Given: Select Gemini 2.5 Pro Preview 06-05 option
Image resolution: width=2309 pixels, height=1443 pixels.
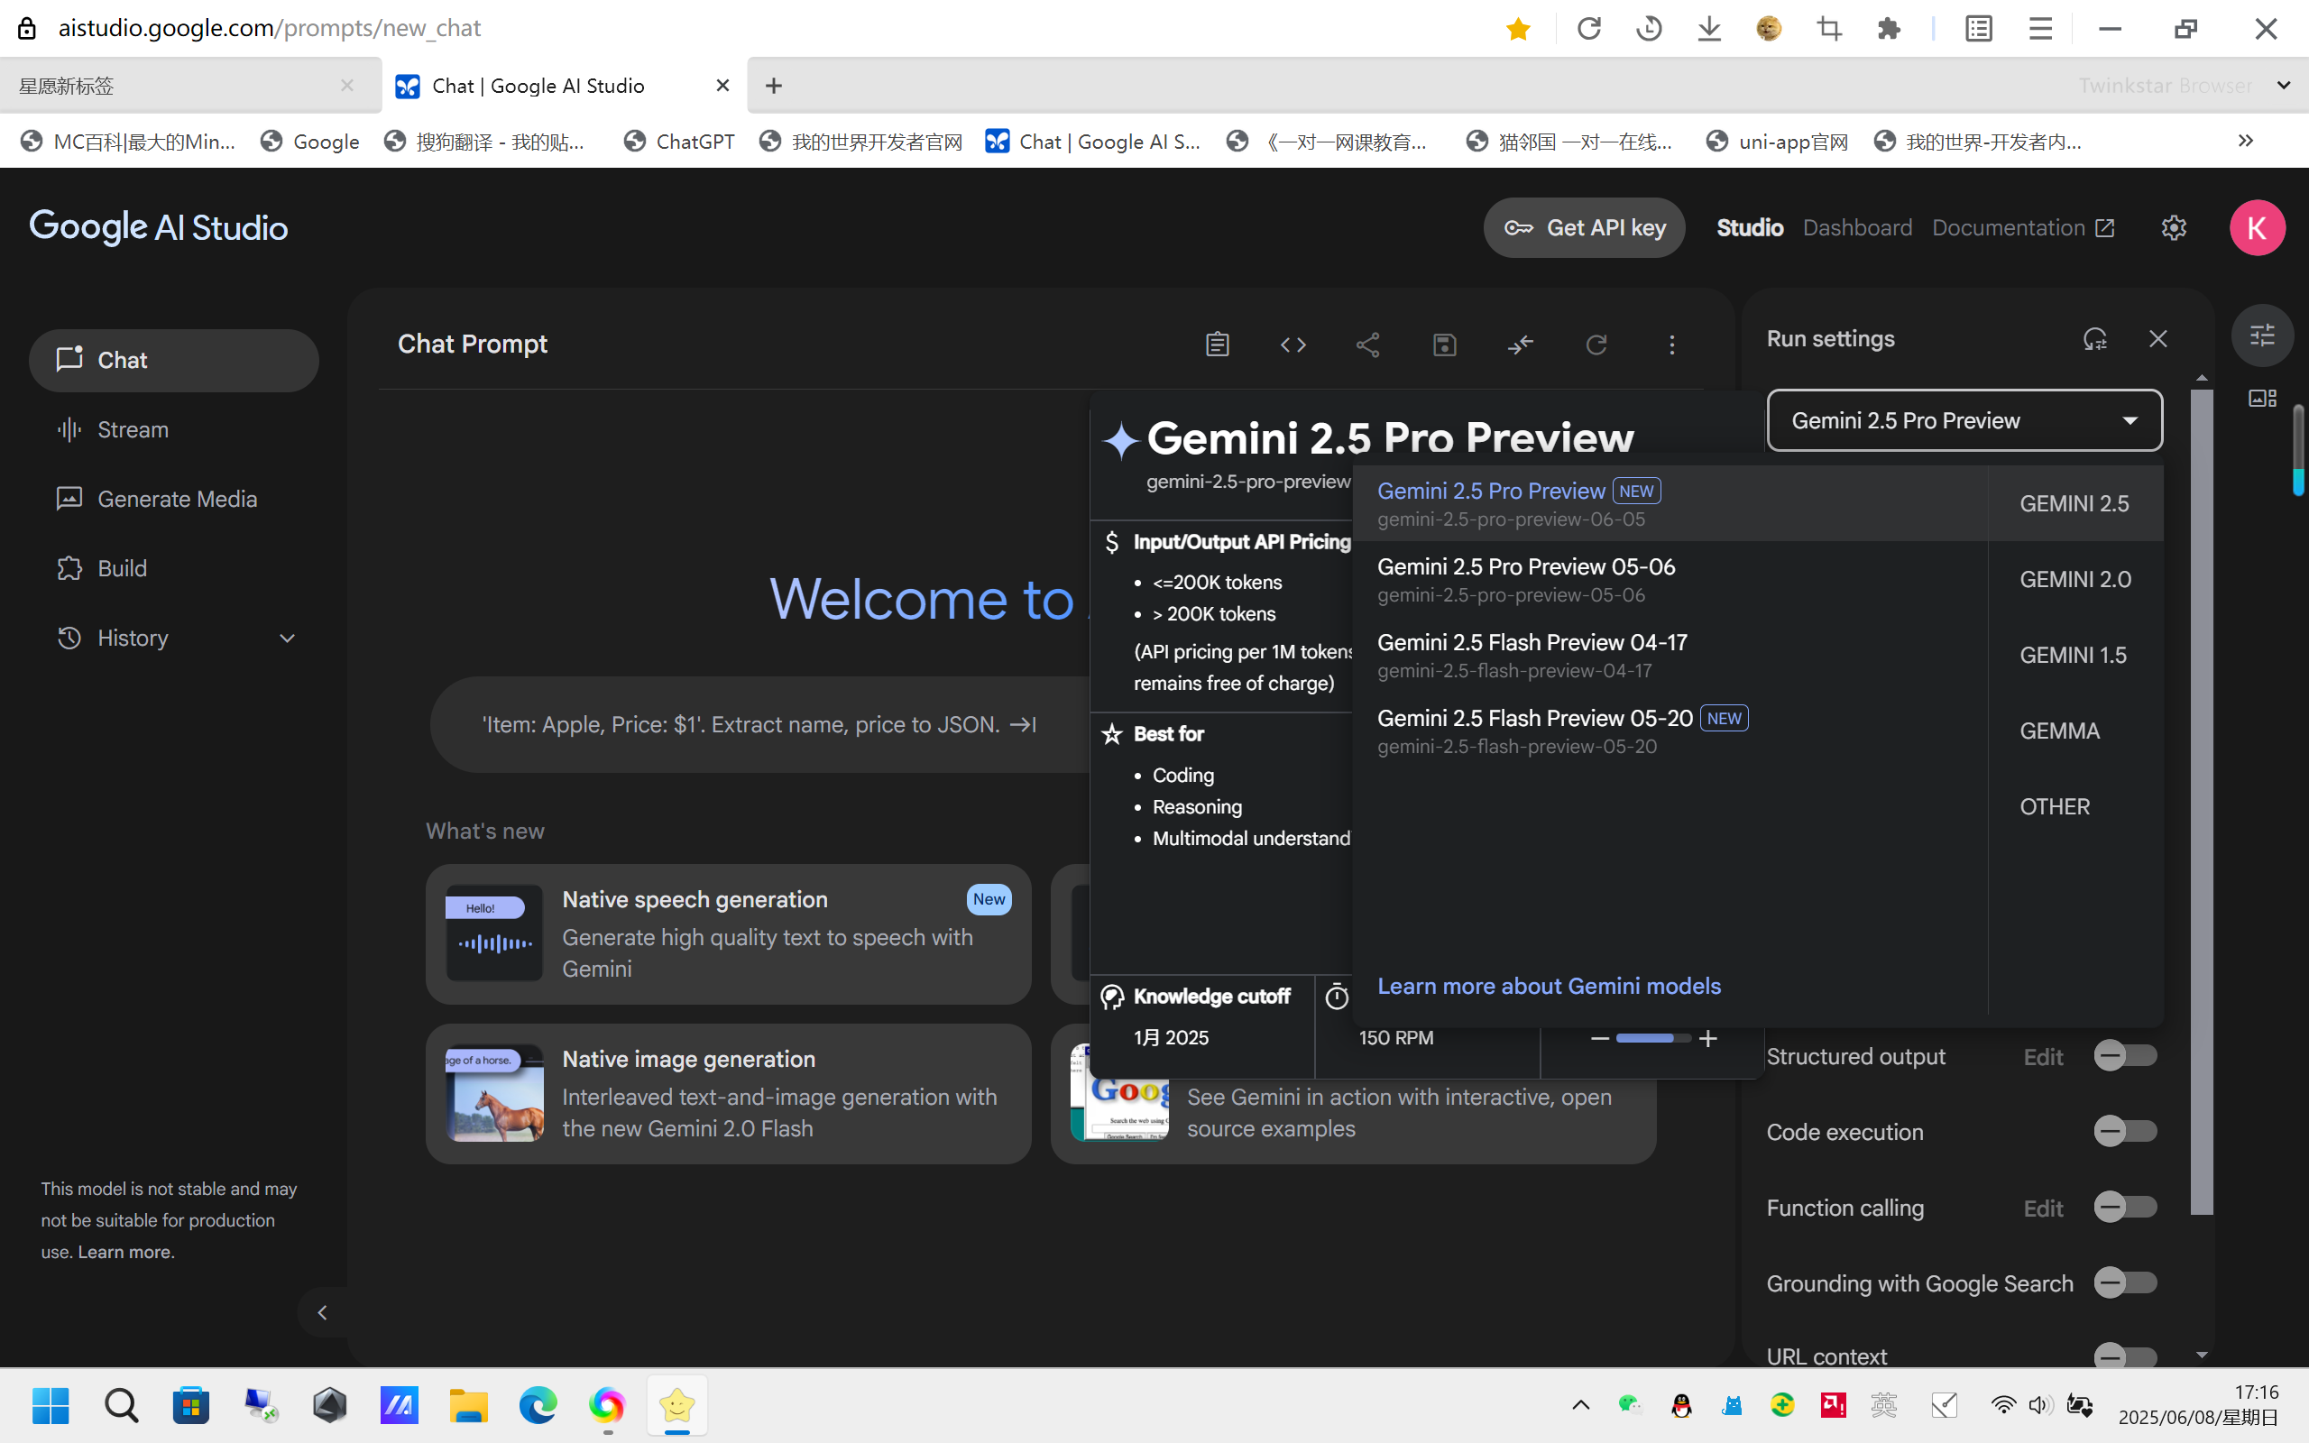Looking at the screenshot, I should click(x=1670, y=503).
